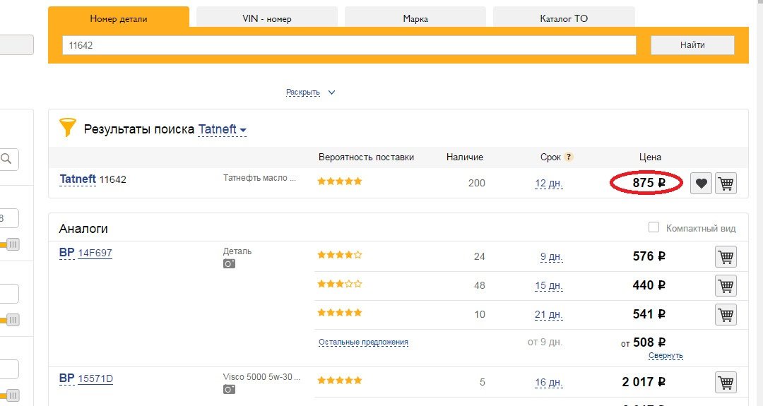The image size is (763, 406).
Task: Click the price 2 017 ₽
Action: tap(644, 382)
